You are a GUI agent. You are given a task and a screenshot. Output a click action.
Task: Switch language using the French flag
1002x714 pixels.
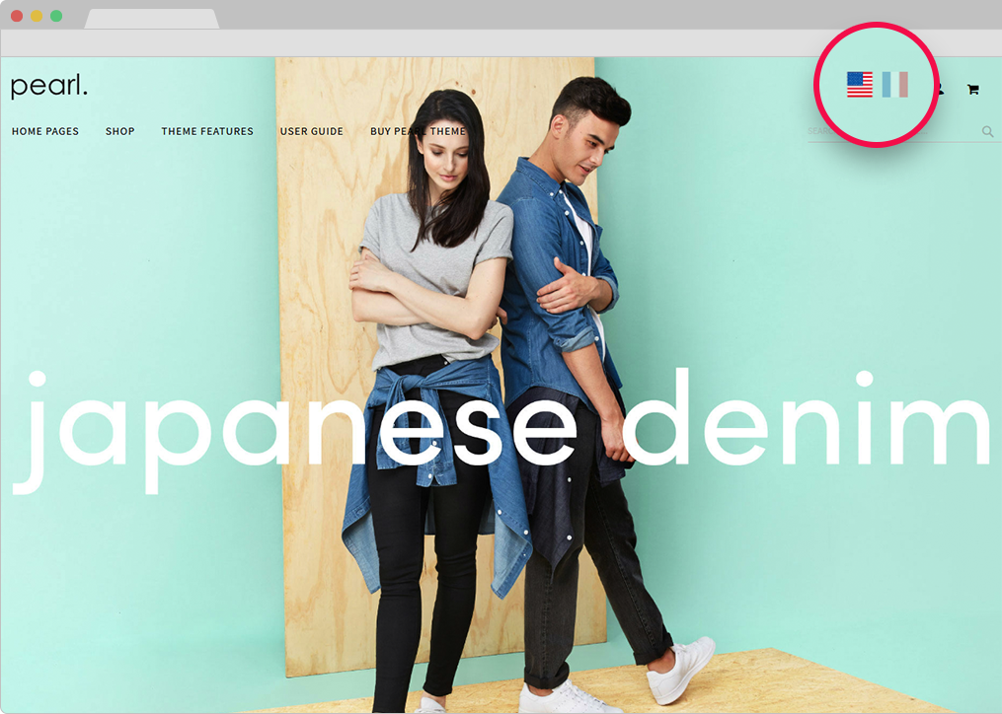tap(894, 85)
